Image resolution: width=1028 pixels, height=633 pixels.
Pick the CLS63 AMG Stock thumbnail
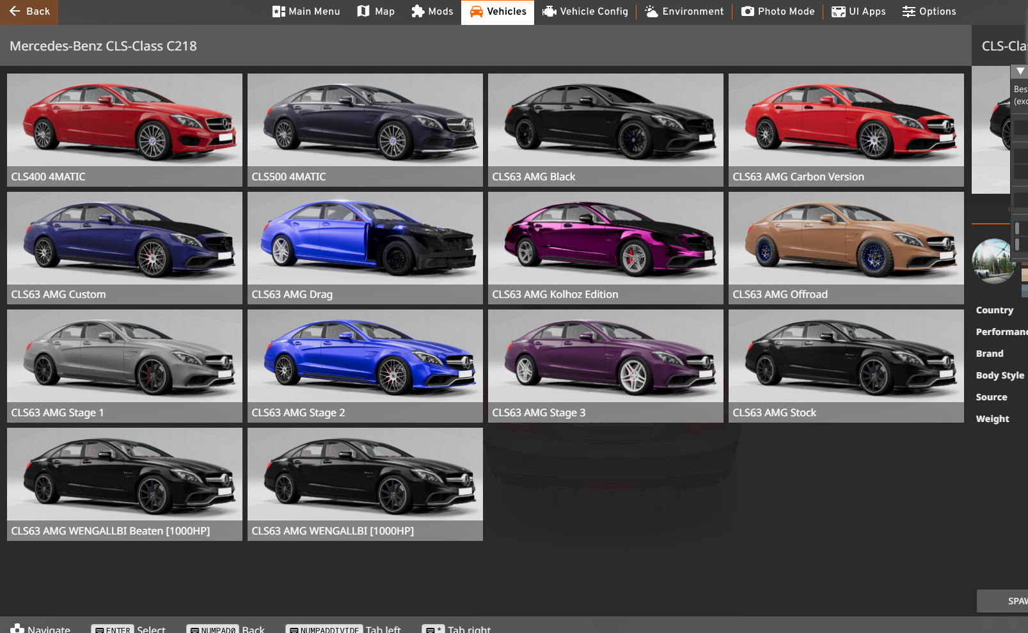846,366
